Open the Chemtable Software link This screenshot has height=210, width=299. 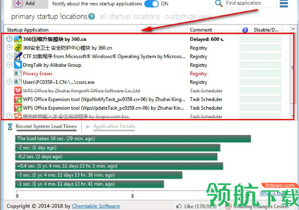pos(96,206)
